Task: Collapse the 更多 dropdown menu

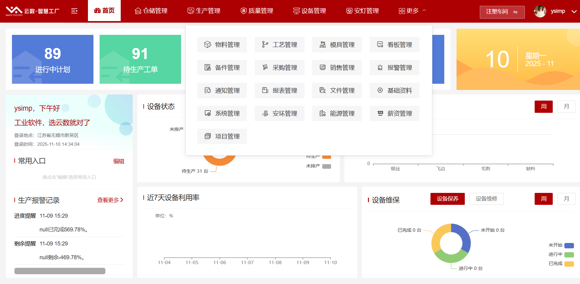Action: click(412, 10)
